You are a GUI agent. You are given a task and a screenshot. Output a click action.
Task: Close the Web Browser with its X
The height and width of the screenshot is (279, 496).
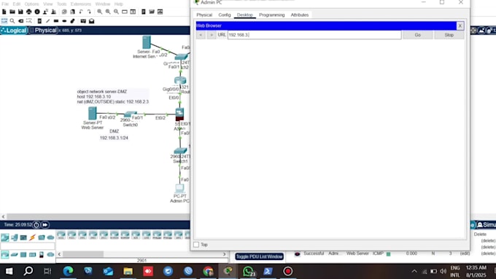click(460, 25)
